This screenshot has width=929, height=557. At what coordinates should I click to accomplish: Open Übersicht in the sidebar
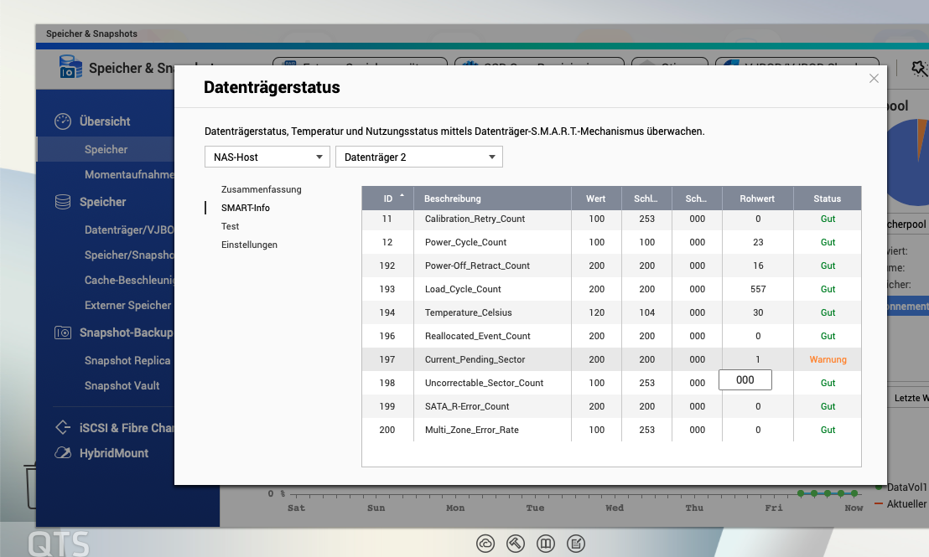click(105, 121)
